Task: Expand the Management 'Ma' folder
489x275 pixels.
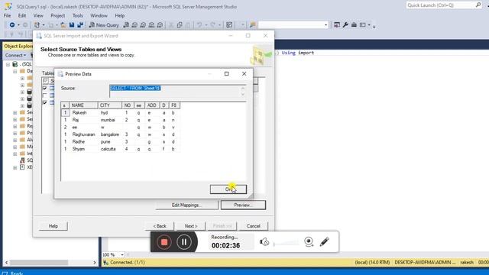Action: click(x=15, y=147)
